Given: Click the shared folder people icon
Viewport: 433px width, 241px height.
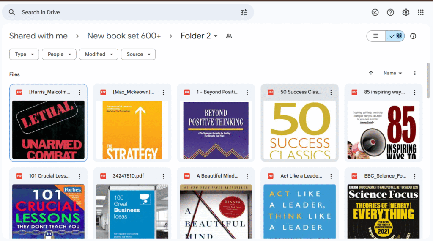Looking at the screenshot, I should [229, 36].
